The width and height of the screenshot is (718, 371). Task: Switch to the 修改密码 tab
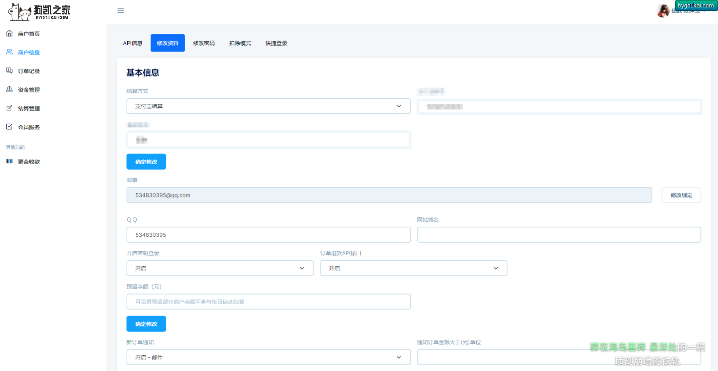point(204,43)
